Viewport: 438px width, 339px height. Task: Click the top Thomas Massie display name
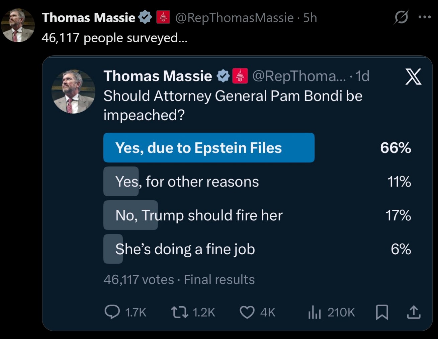coord(88,18)
